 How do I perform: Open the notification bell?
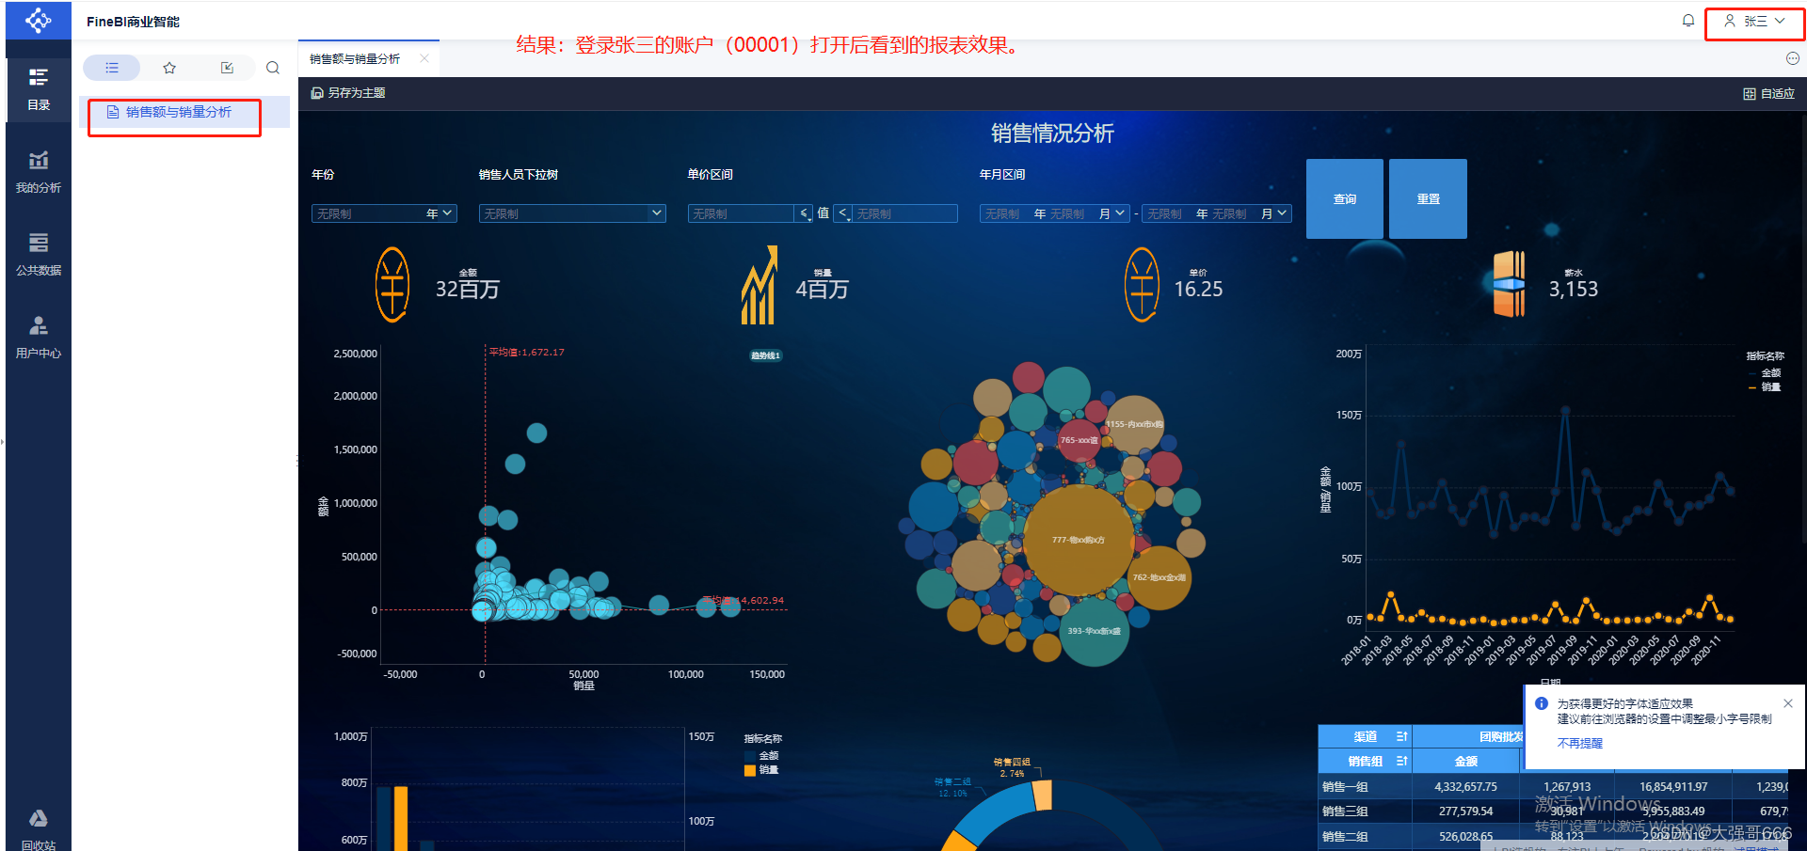click(x=1688, y=21)
